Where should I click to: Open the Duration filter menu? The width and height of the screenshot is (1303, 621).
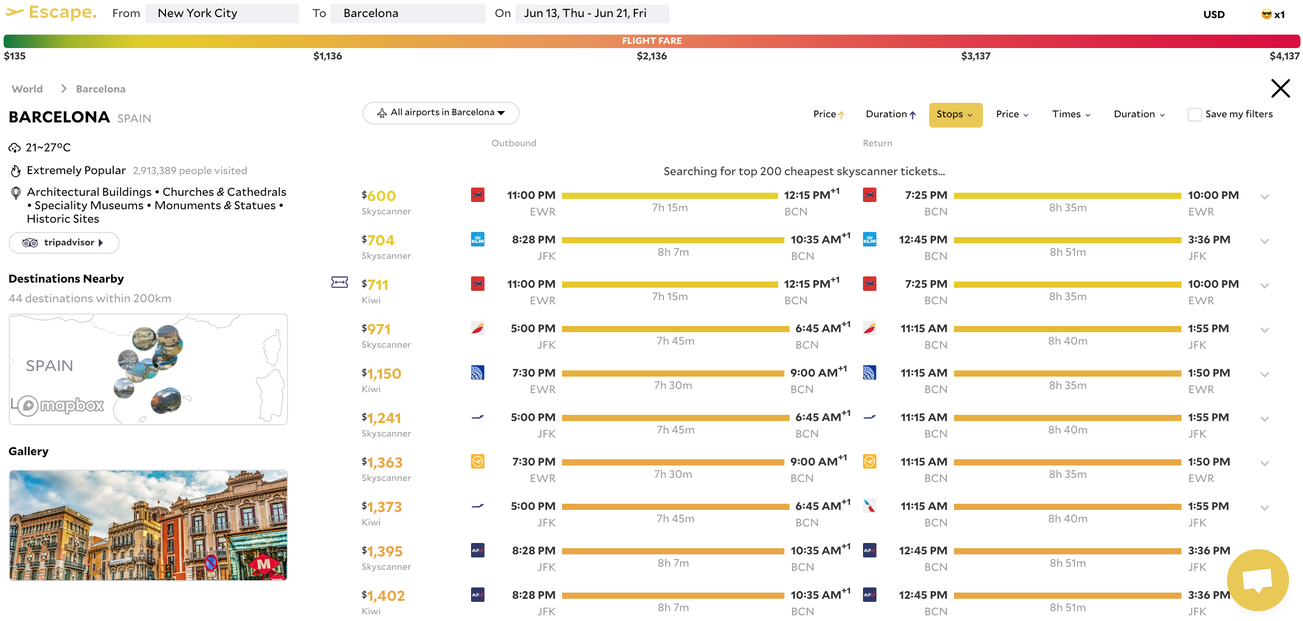pos(1139,114)
